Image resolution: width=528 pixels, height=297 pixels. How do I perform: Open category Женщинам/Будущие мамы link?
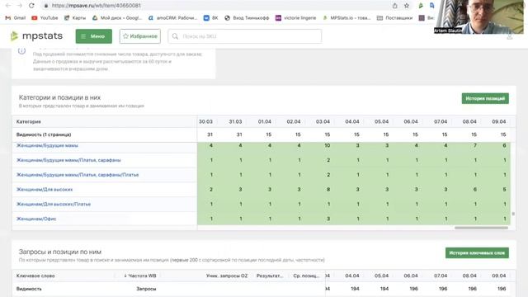pos(47,145)
